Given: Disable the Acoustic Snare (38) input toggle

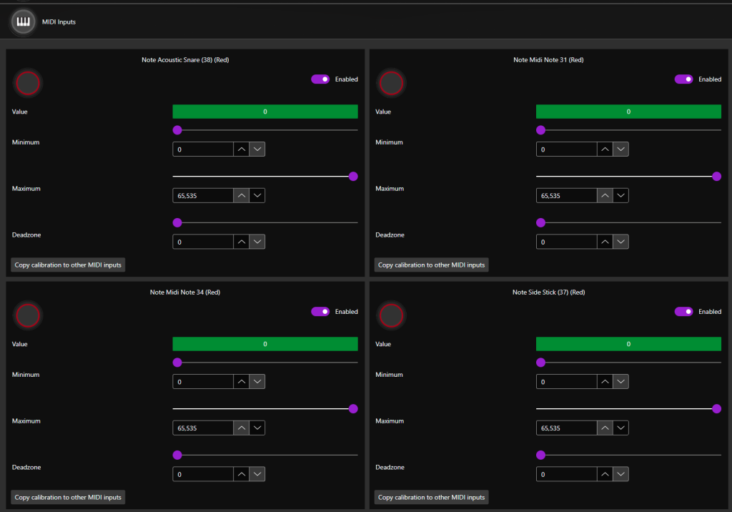Looking at the screenshot, I should pyautogui.click(x=320, y=79).
